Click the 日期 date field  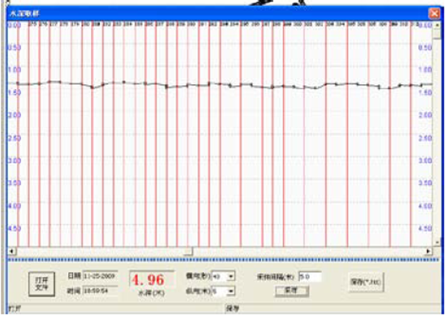100,276
